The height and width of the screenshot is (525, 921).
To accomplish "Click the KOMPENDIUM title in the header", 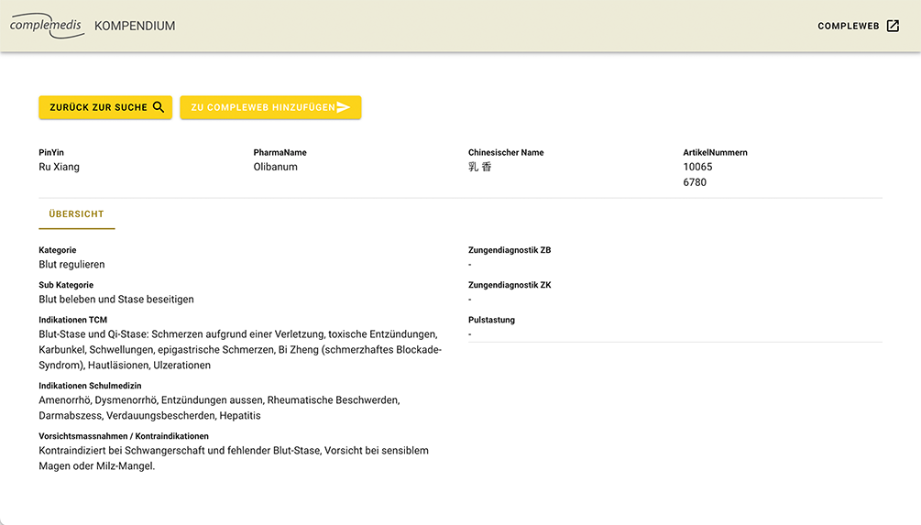I will coord(135,27).
